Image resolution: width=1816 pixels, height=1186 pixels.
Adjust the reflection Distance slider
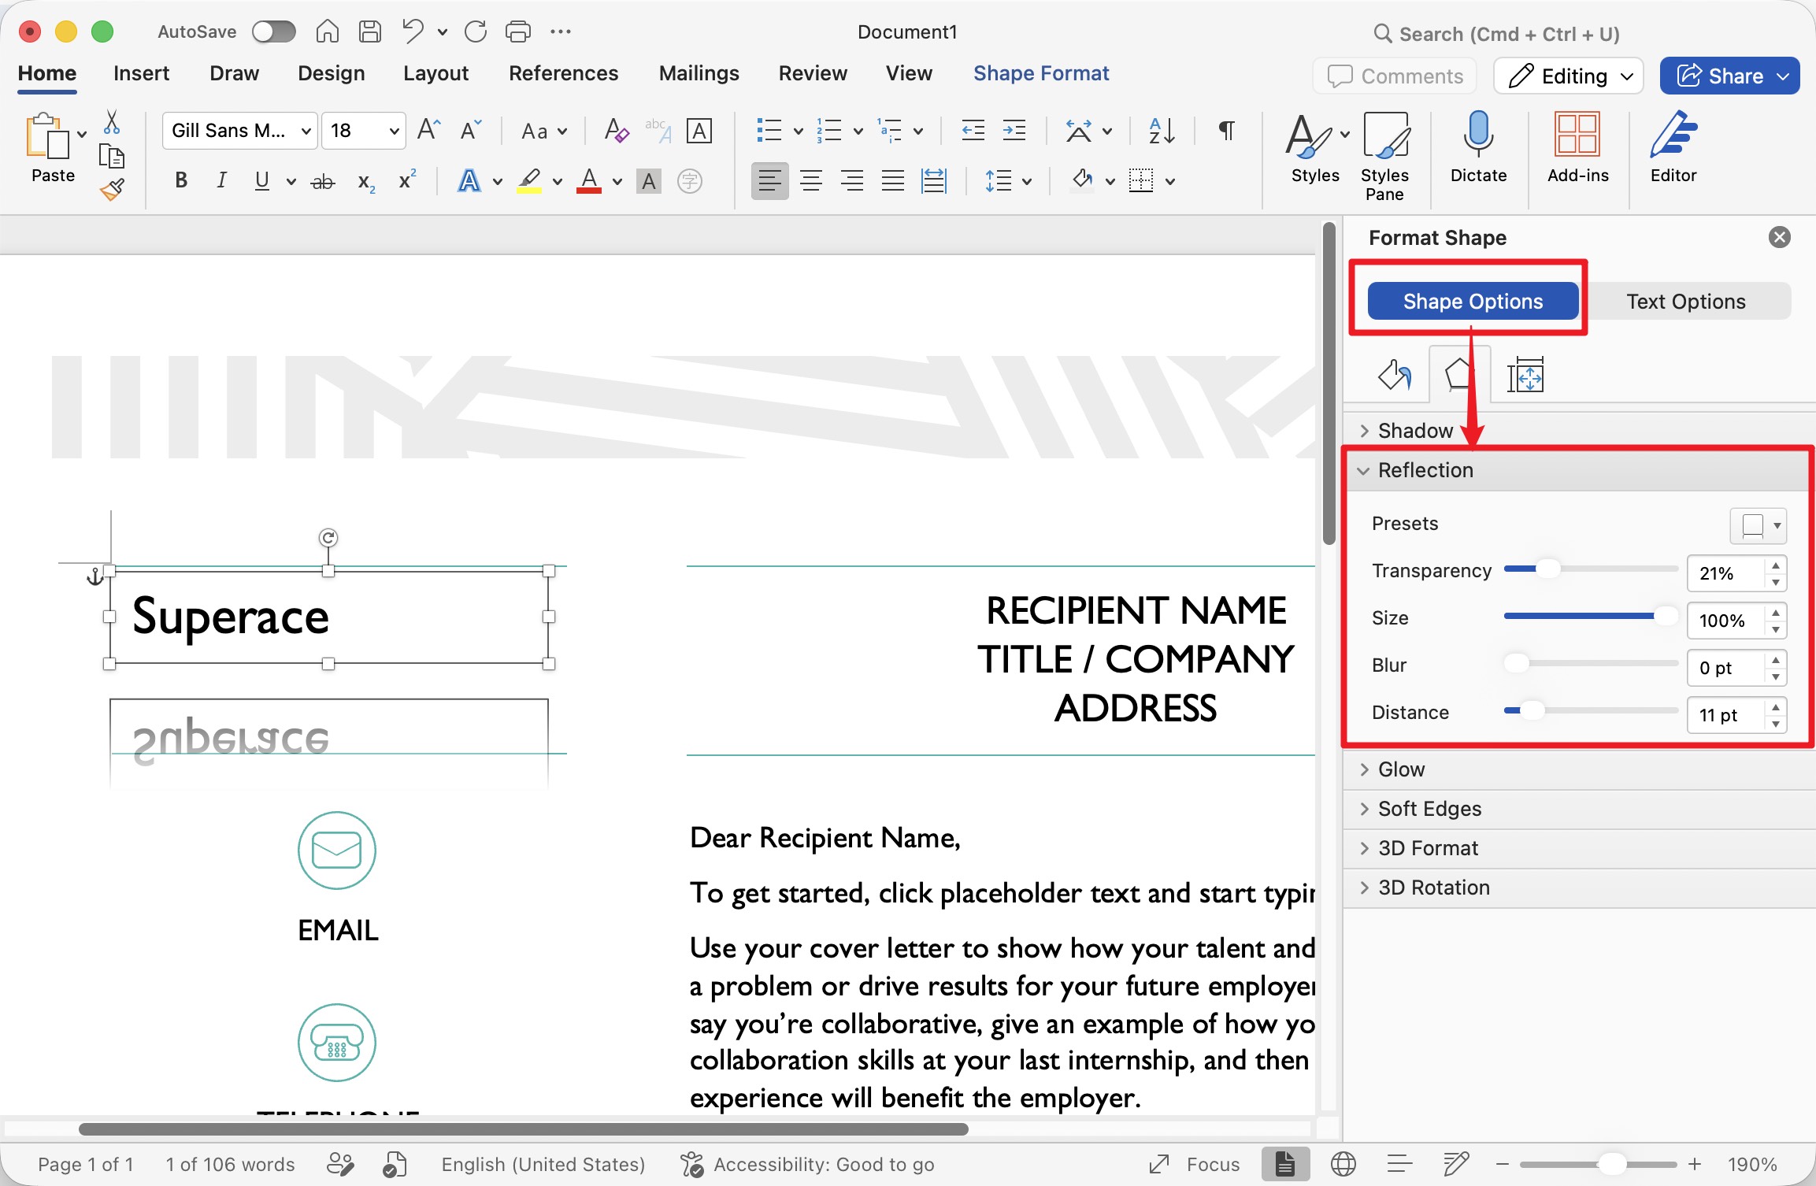(1591, 711)
